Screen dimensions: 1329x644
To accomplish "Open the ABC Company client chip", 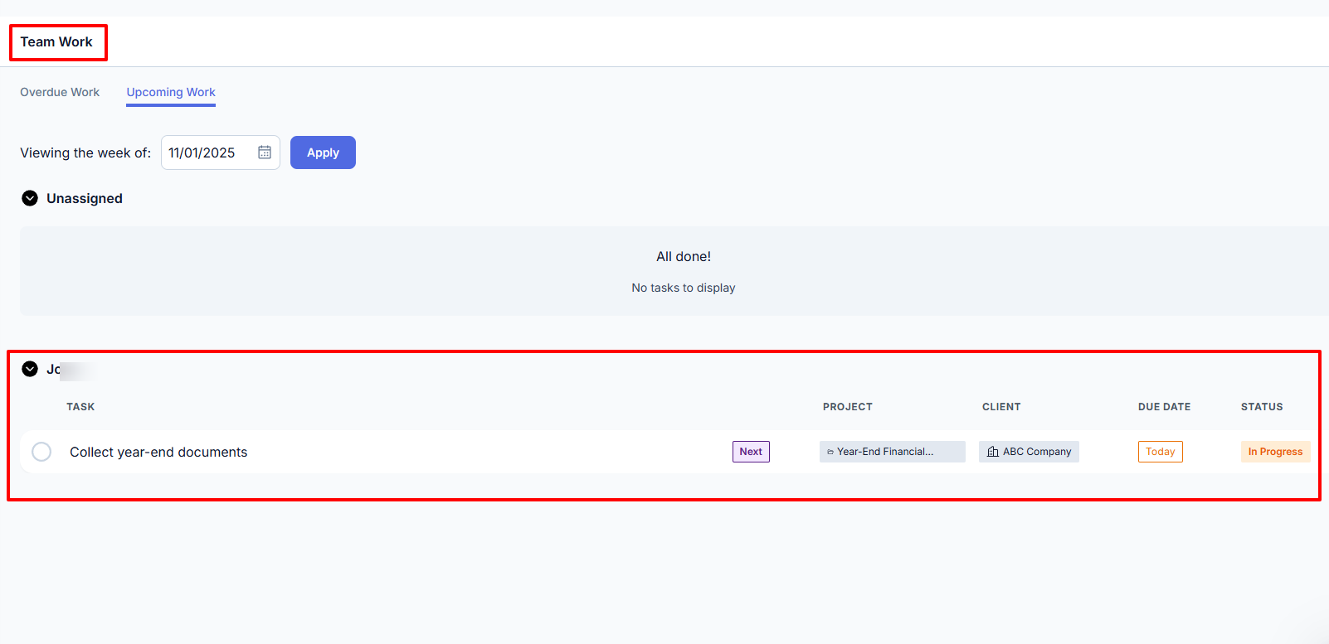I will tap(1029, 452).
